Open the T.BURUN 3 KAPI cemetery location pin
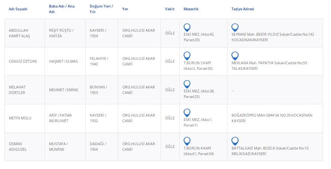This screenshot has width=331, height=169. click(187, 56)
